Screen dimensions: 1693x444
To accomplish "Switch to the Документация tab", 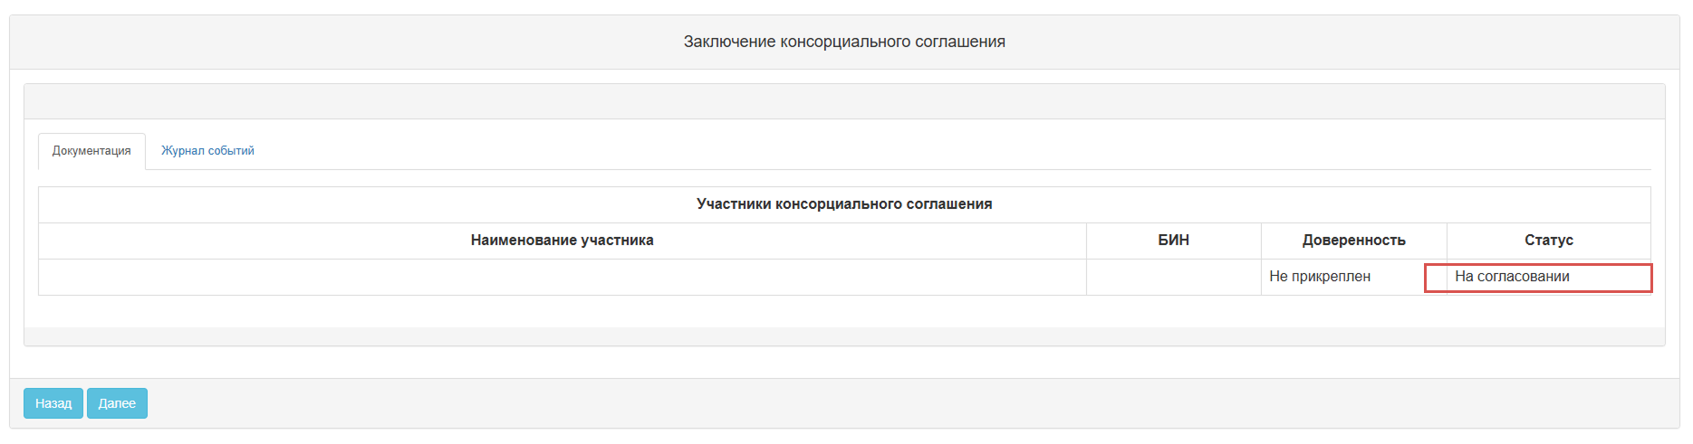I will click(x=91, y=151).
